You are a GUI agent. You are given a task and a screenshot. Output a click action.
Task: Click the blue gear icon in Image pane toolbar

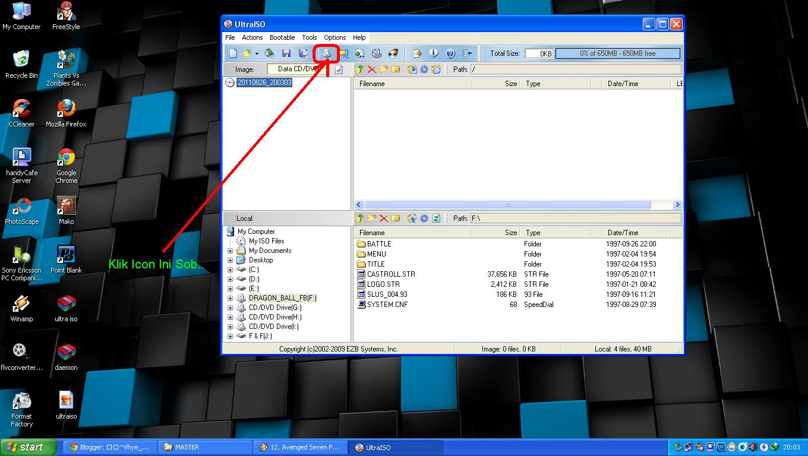coord(424,69)
